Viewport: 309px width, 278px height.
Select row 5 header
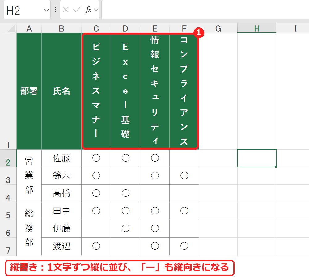[8, 211]
